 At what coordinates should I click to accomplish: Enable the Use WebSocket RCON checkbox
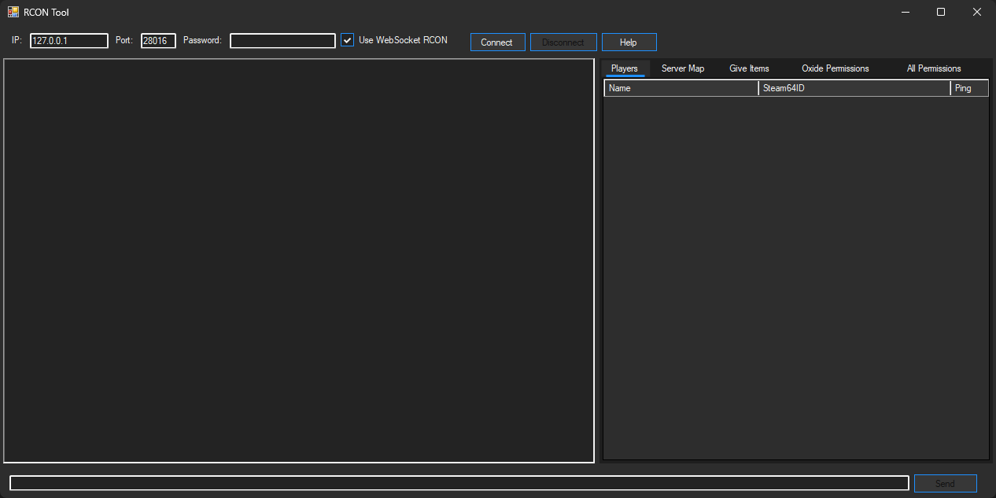[x=347, y=39]
